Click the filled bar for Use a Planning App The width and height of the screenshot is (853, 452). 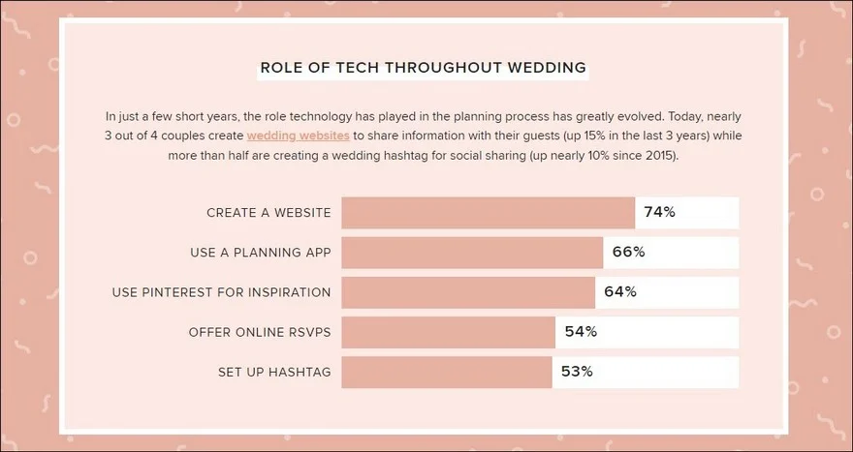point(473,253)
